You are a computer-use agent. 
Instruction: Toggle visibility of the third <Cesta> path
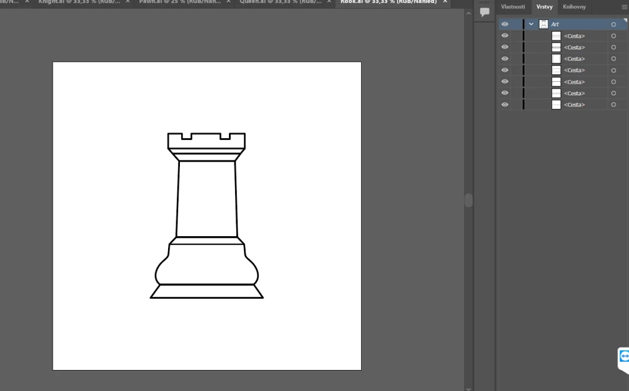[505, 58]
